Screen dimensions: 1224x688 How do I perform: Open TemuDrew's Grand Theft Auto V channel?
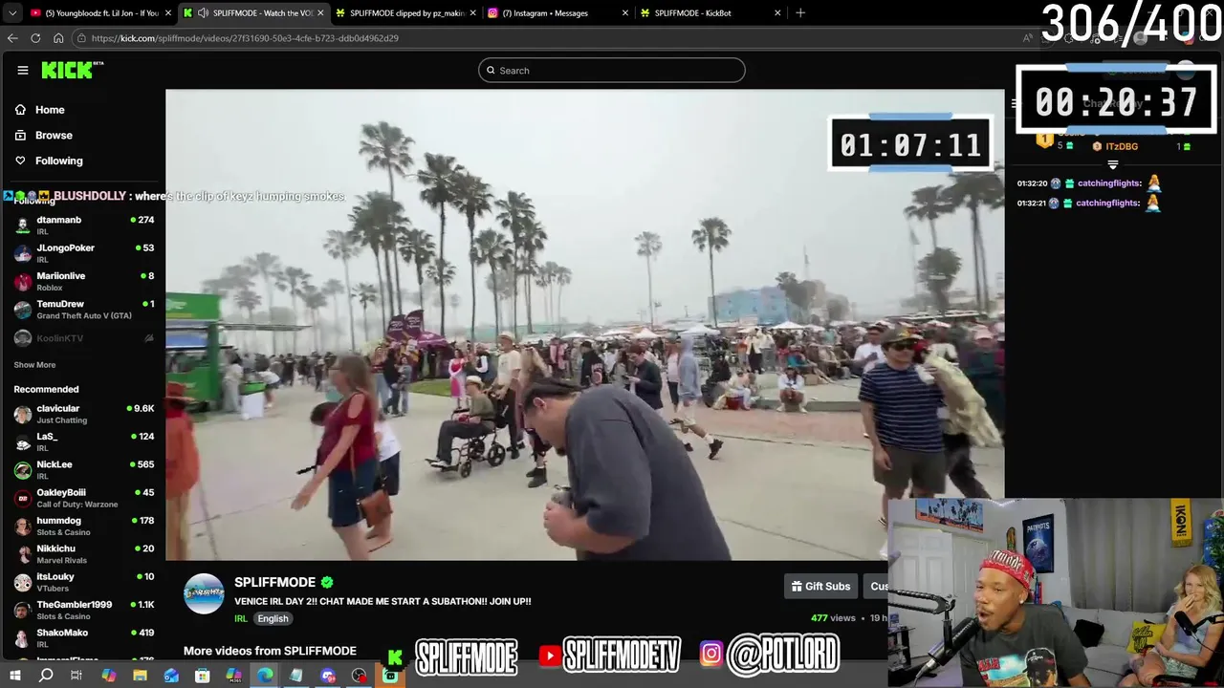click(84, 309)
